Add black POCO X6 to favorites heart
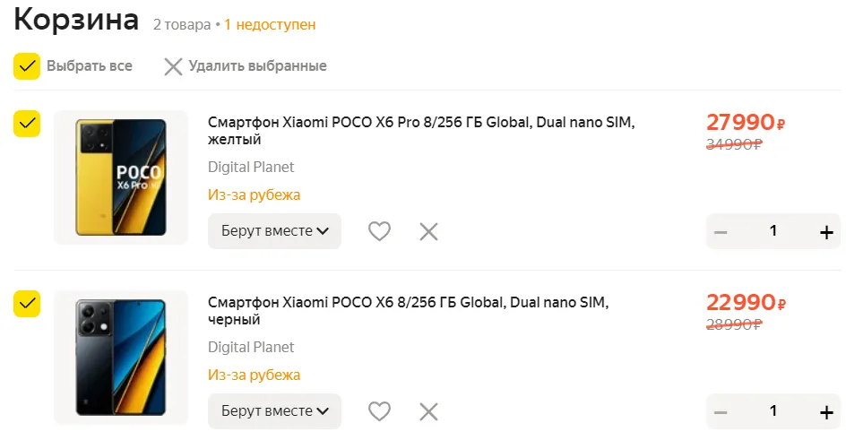 pyautogui.click(x=380, y=411)
